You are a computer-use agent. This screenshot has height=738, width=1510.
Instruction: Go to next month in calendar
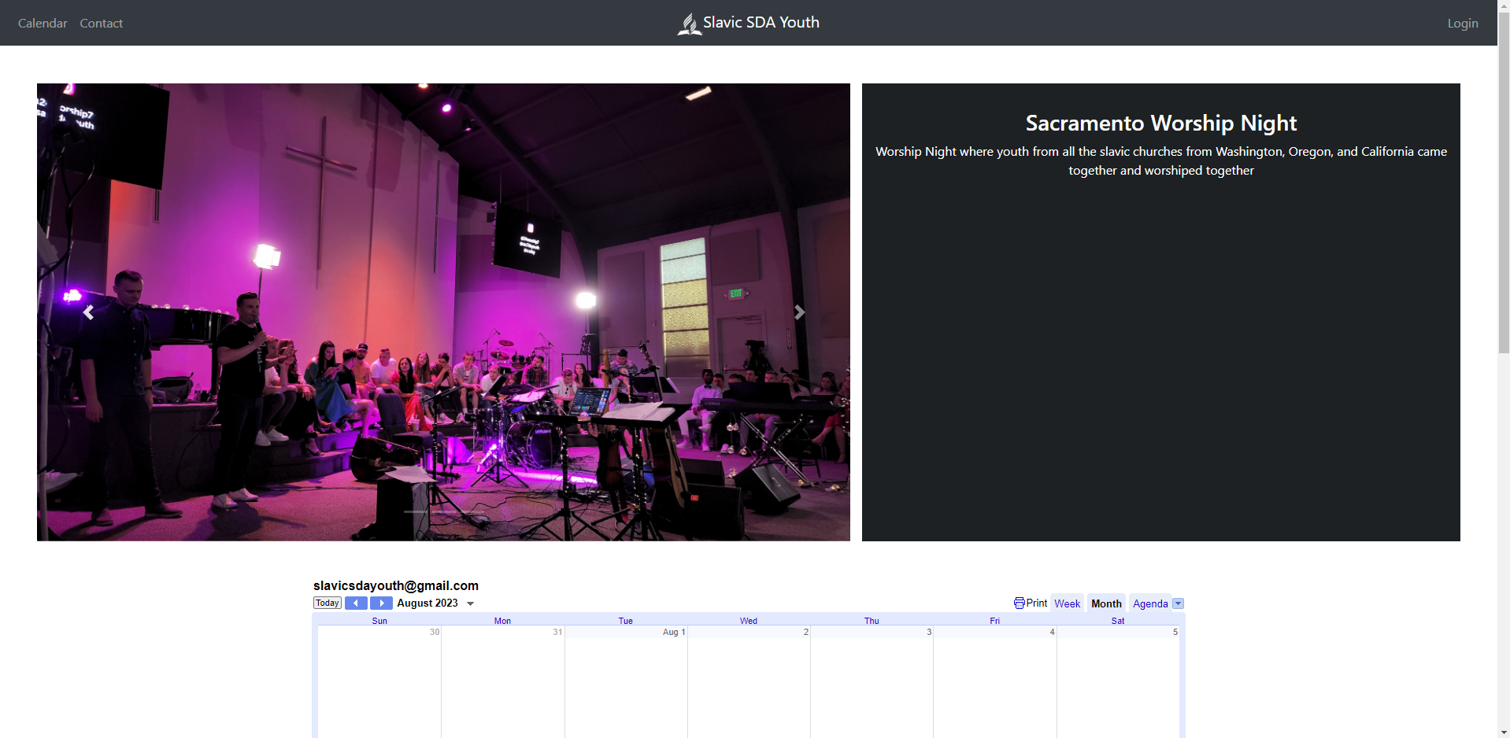coord(381,603)
